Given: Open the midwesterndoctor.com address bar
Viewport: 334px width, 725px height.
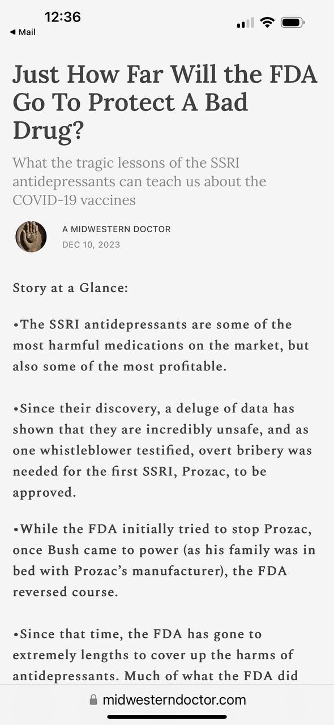Looking at the screenshot, I should click(x=167, y=700).
